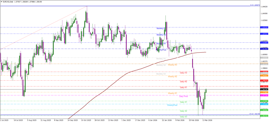Click the WeeklyPivot label
269x122 pixels.
point(172,105)
